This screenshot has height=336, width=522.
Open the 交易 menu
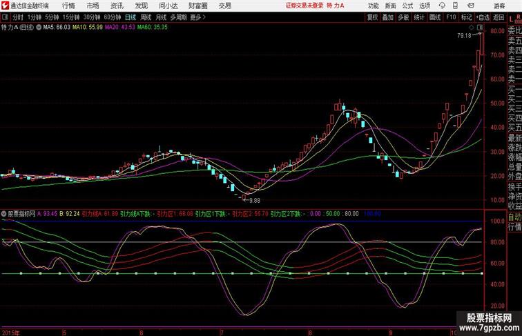(x=224, y=6)
